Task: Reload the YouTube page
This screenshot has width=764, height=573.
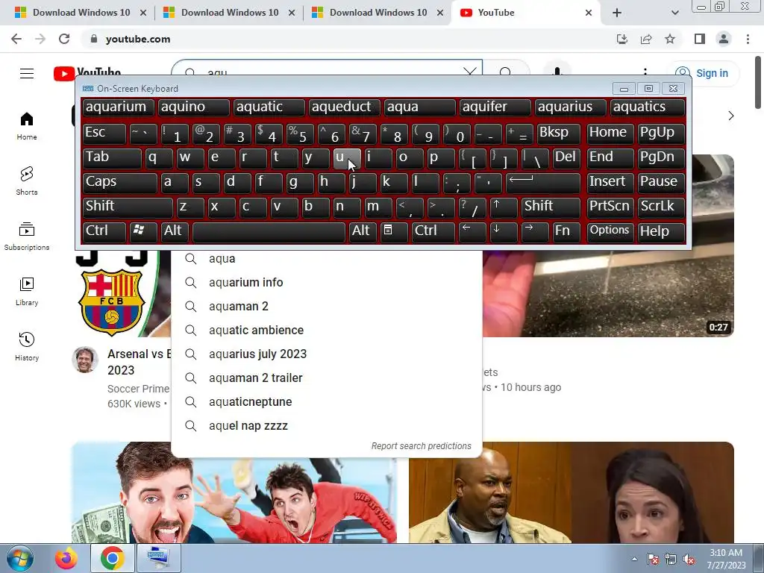Action: 64,39
